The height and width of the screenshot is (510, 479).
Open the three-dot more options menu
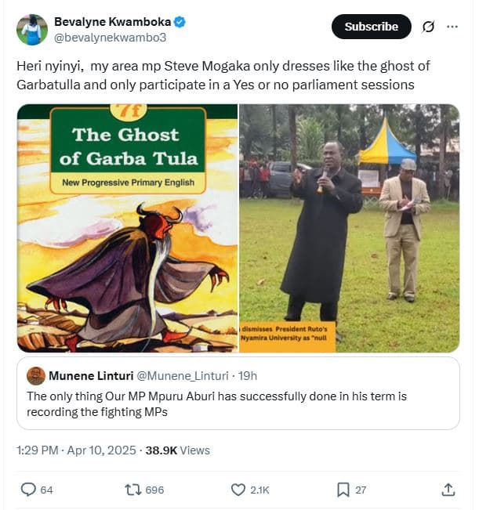[x=452, y=27]
